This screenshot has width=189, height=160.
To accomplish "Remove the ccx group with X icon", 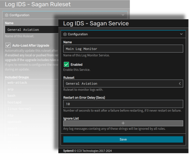I will point(121,154).
